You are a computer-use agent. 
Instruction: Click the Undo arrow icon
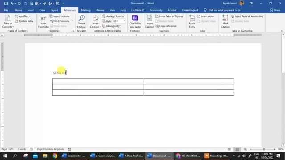pyautogui.click(x=12, y=4)
